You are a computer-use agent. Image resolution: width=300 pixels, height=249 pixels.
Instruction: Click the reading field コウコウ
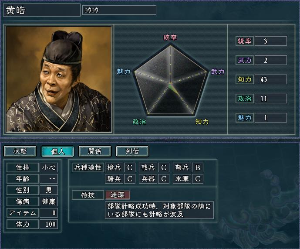click(x=119, y=10)
